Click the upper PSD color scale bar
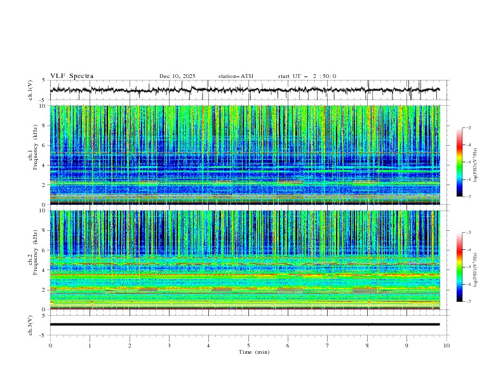 click(459, 162)
